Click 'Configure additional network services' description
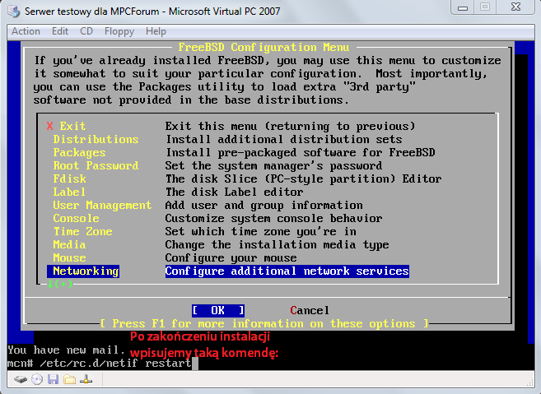 287,271
